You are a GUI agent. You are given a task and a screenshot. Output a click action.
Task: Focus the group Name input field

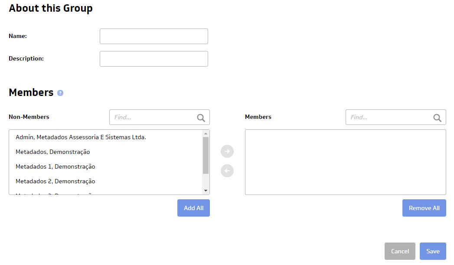coord(154,36)
